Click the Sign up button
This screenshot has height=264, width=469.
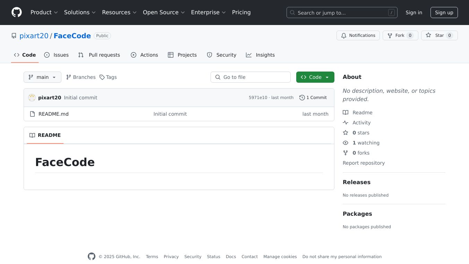click(444, 13)
